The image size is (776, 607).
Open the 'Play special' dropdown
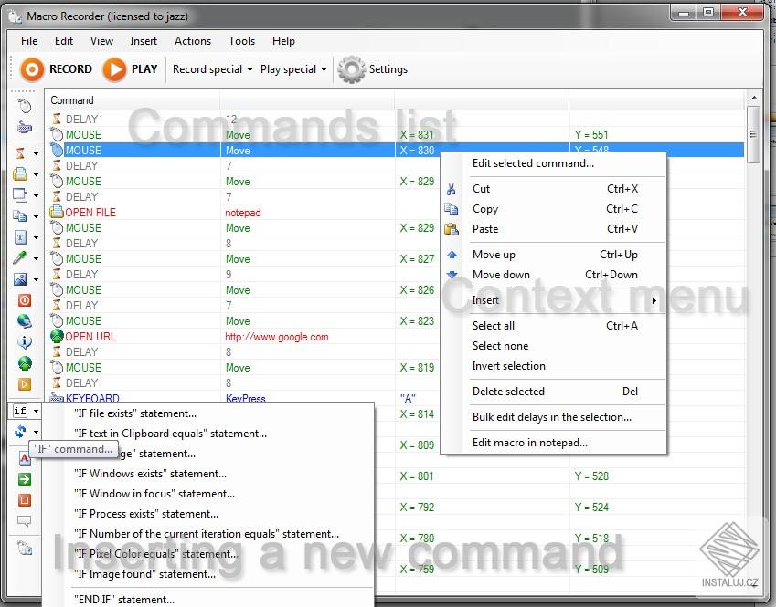pos(292,69)
